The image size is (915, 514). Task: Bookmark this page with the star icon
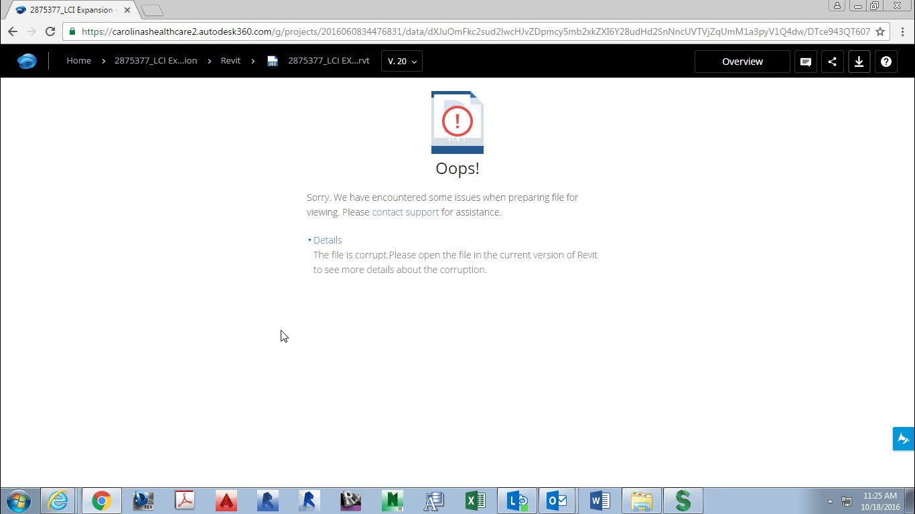(x=880, y=31)
